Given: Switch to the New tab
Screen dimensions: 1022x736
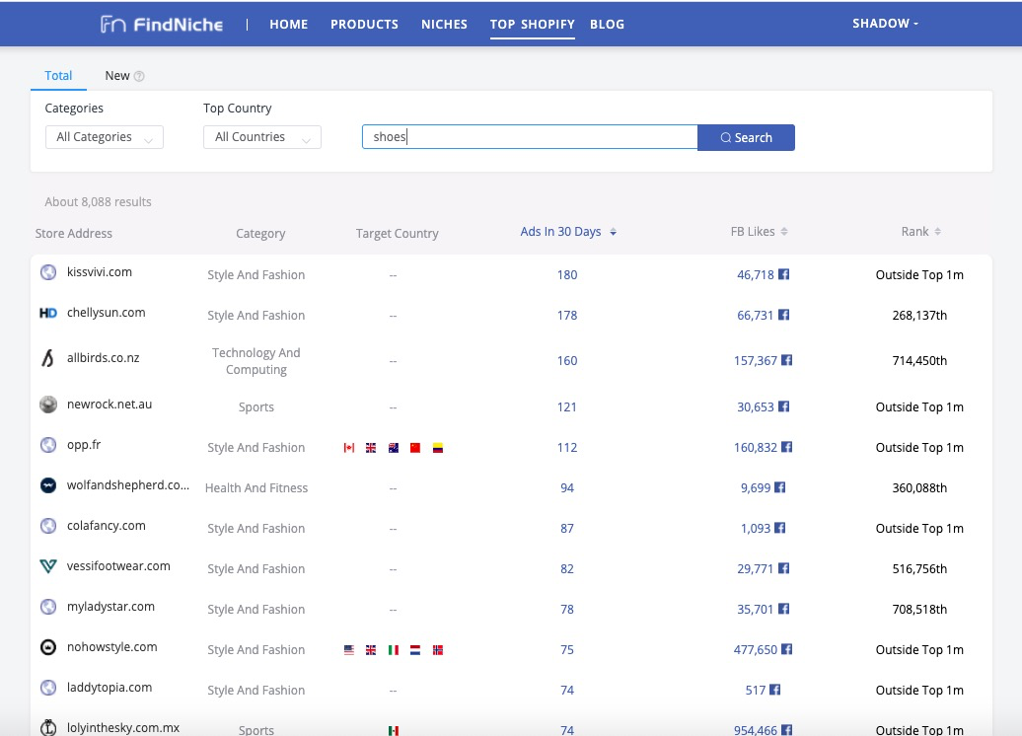Looking at the screenshot, I should pyautogui.click(x=117, y=76).
